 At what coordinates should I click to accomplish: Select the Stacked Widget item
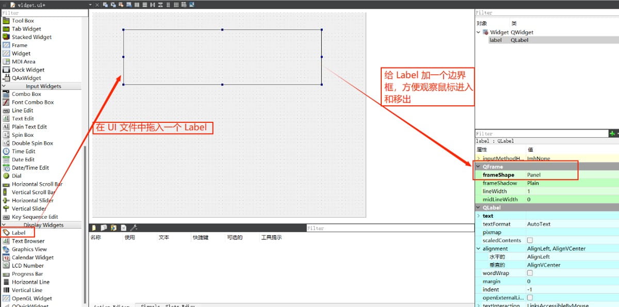point(31,37)
